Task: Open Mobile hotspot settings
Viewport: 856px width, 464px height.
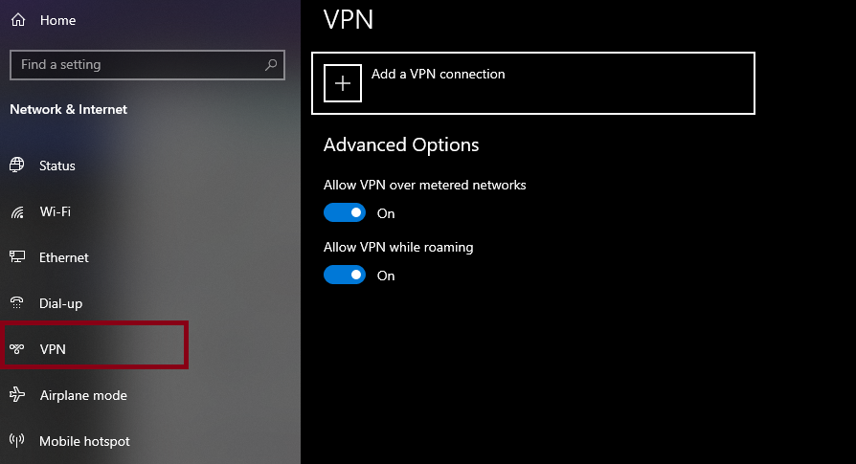Action: 84,441
